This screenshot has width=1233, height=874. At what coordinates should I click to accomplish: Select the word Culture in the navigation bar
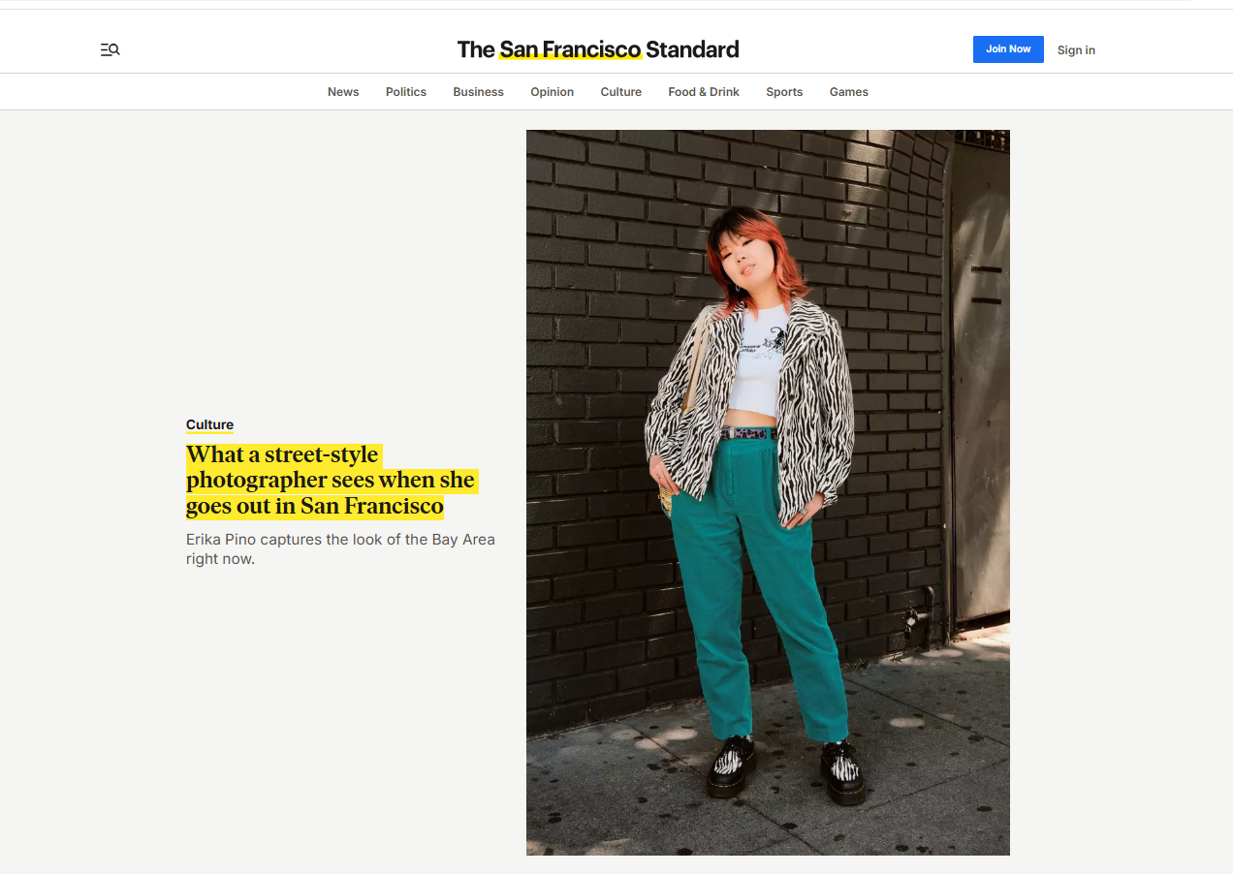[x=620, y=91]
